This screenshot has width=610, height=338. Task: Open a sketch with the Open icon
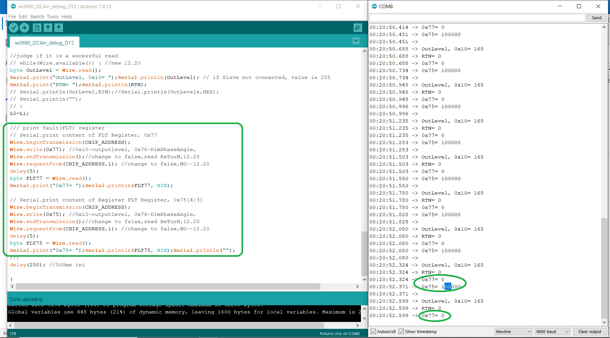(x=48, y=28)
